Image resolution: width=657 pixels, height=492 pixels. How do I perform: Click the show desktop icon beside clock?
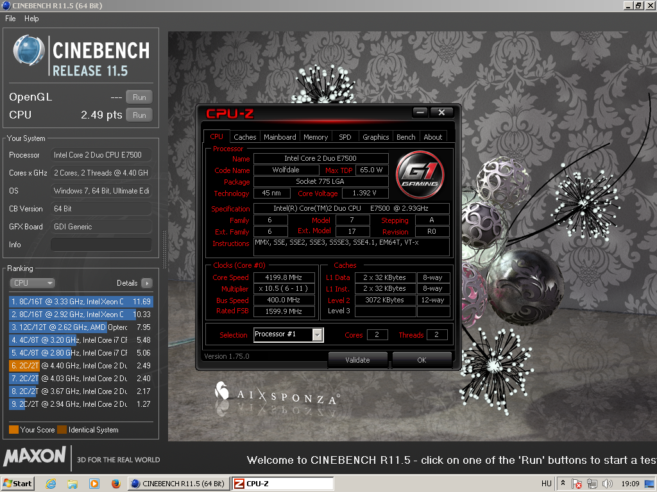click(x=649, y=484)
